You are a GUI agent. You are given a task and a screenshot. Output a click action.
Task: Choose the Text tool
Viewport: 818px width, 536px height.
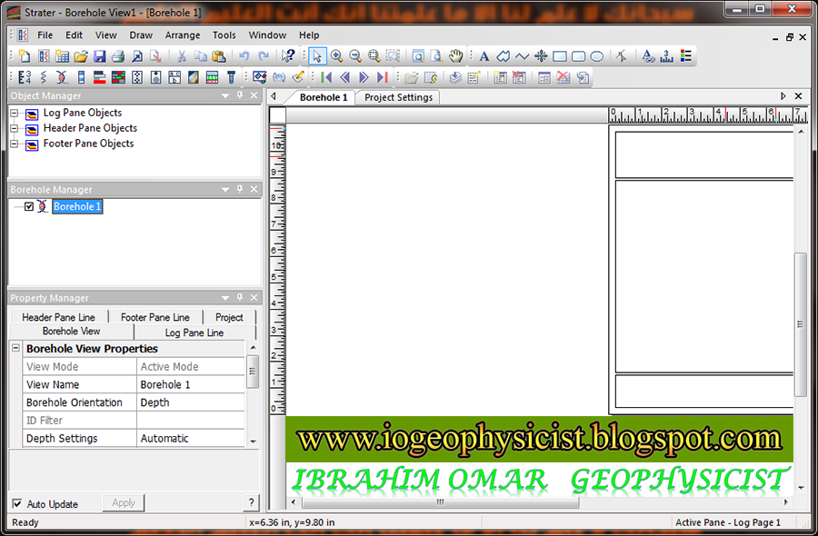[485, 55]
